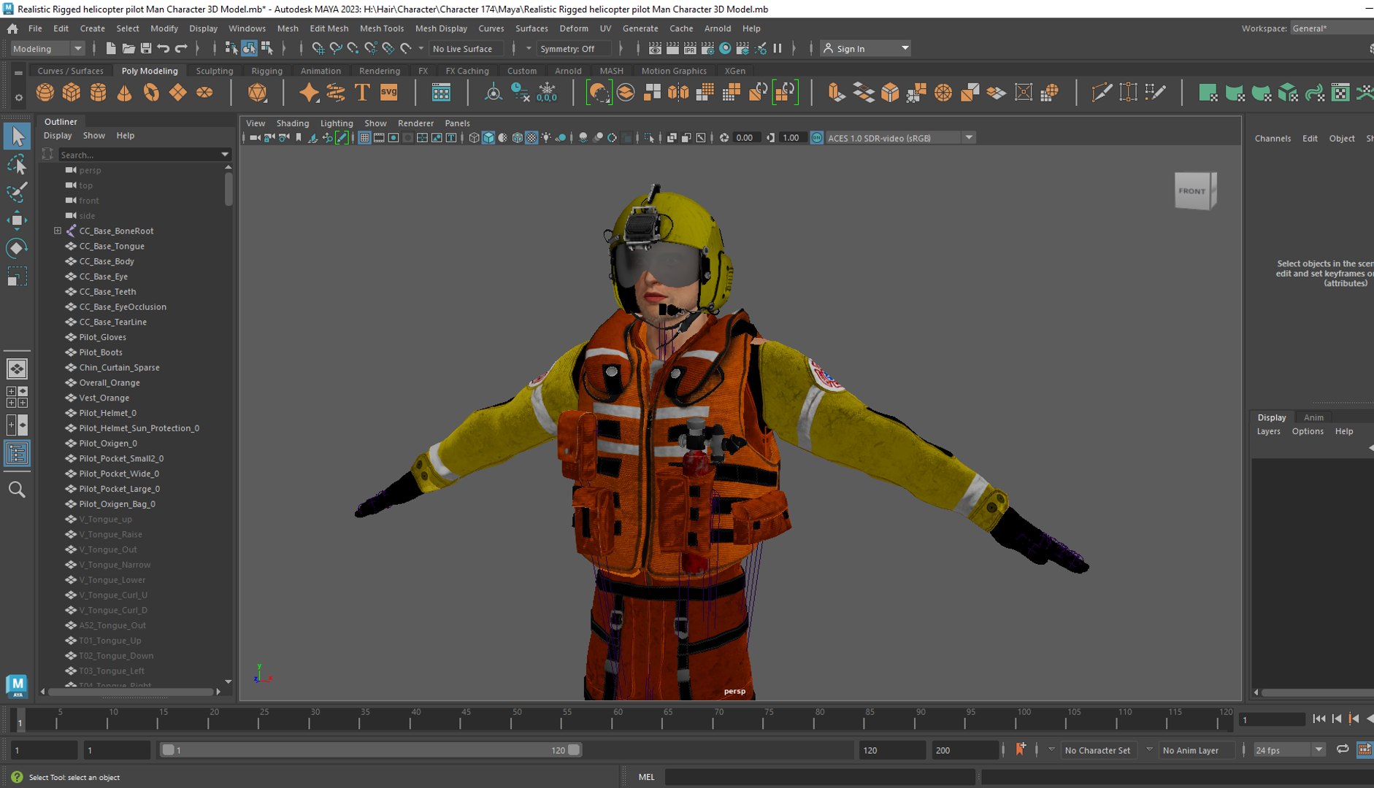The width and height of the screenshot is (1374, 788).
Task: Click the Multi-Cut knife shelf icon
Action: pyautogui.click(x=1101, y=93)
